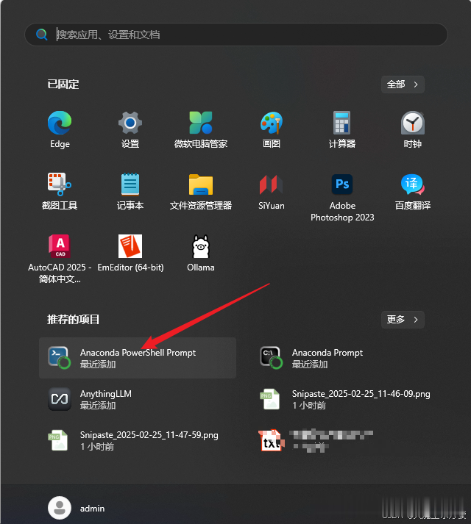Click the search magnifier icon

(x=42, y=34)
